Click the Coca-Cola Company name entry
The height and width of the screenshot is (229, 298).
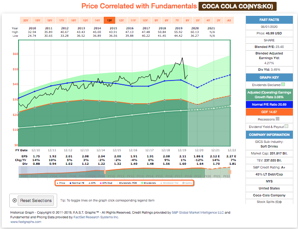269,195
